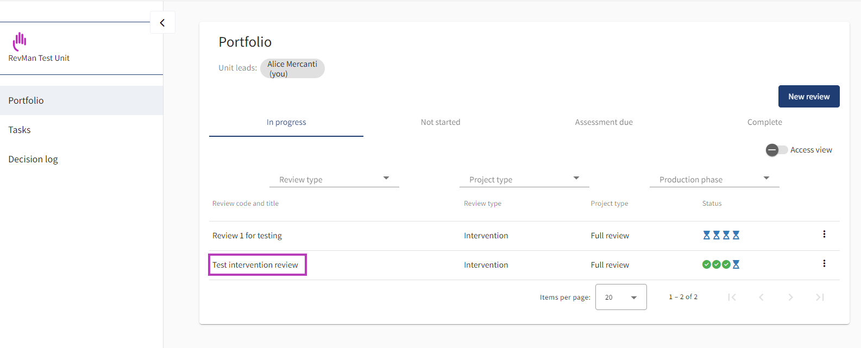This screenshot has height=348, width=861.
Task: Click the RevMan Test Unit hand logo
Action: (x=20, y=40)
